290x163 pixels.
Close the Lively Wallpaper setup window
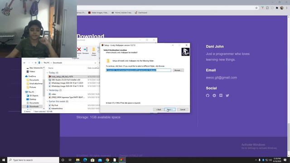click(186, 45)
